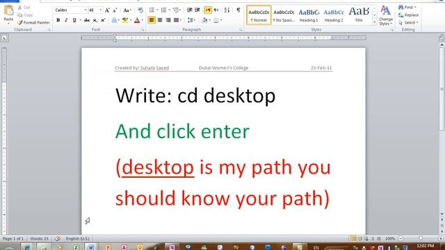Click the Shrink Font icon

point(115,10)
